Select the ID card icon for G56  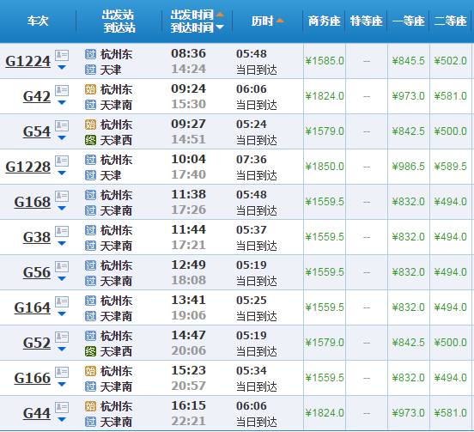62,266
